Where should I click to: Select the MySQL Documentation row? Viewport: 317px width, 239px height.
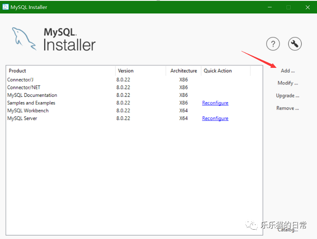click(134, 95)
